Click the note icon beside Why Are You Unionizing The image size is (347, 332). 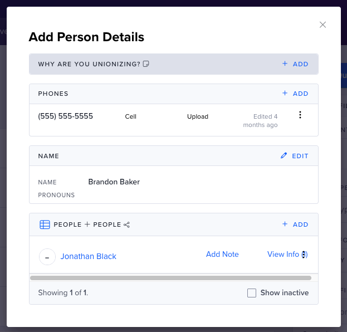[x=146, y=64]
